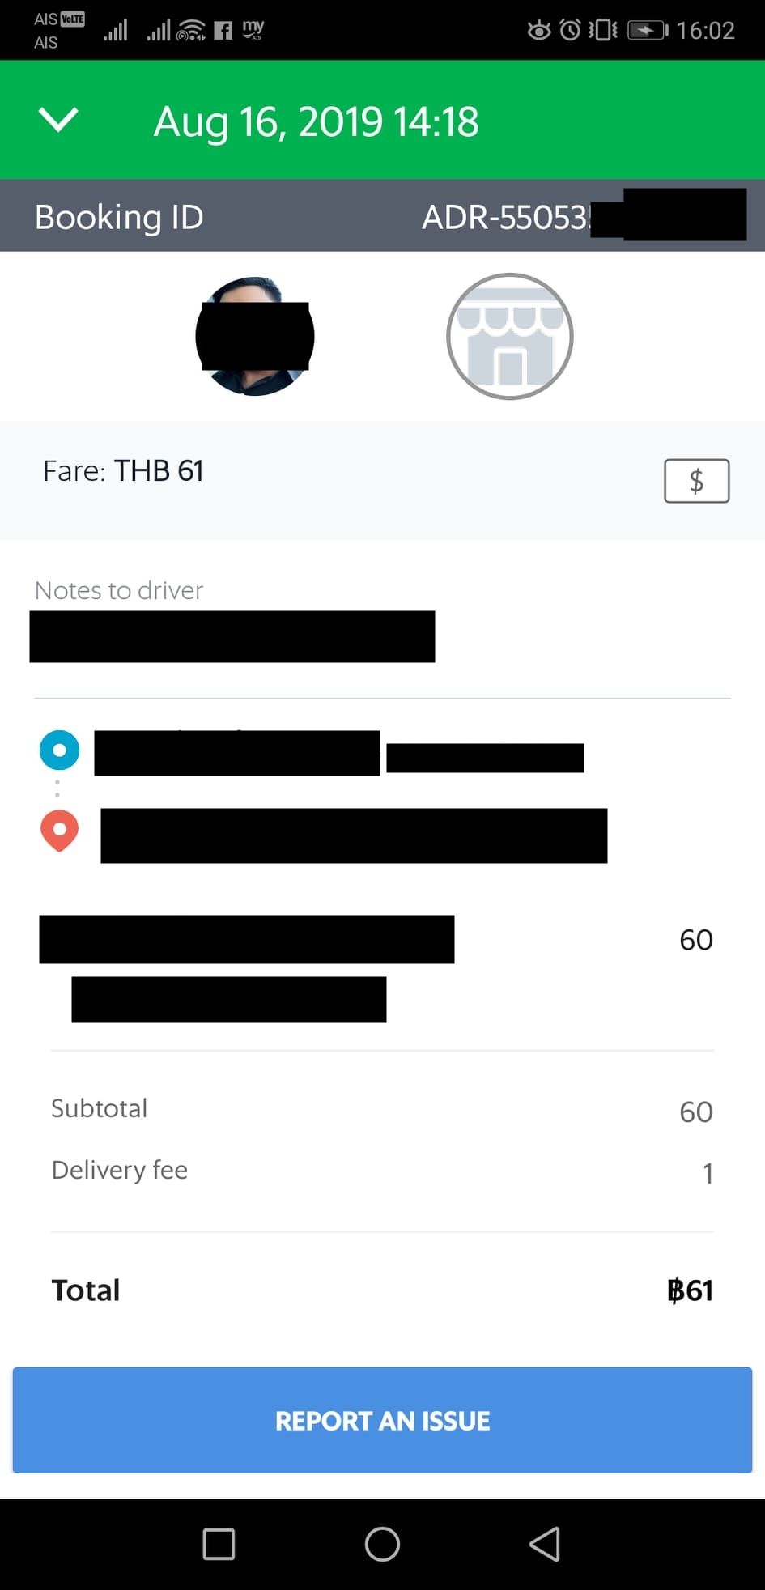This screenshot has width=765, height=1590.
Task: Tap the Total ฿61 amount
Action: coord(690,1290)
